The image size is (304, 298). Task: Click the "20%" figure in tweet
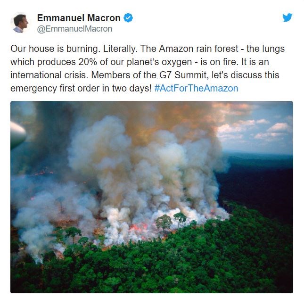point(88,62)
